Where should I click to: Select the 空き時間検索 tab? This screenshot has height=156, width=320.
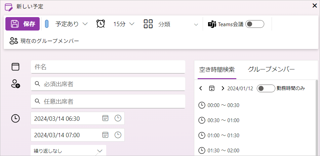tap(217, 70)
